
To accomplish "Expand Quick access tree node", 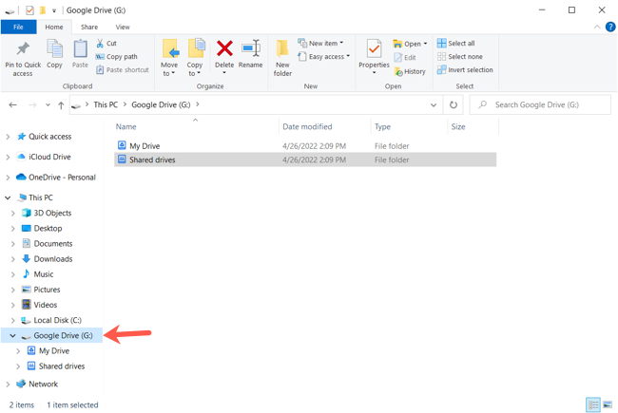I will coord(8,137).
